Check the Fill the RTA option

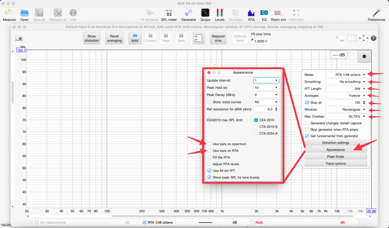(x=209, y=157)
